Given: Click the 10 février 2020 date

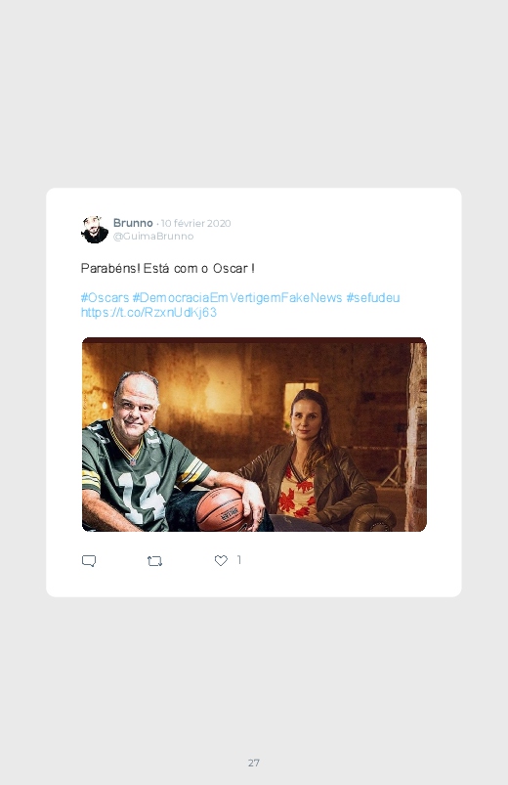Looking at the screenshot, I should [x=195, y=223].
